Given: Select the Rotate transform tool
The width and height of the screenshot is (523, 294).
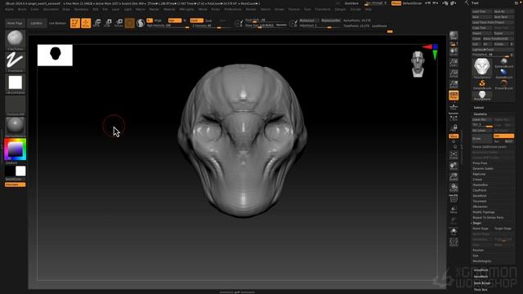Looking at the screenshot, I should tap(118, 23).
